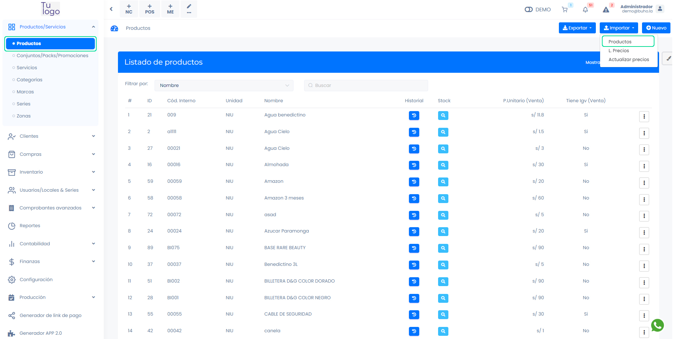
Task: View stock for Almohada product
Action: tap(443, 165)
